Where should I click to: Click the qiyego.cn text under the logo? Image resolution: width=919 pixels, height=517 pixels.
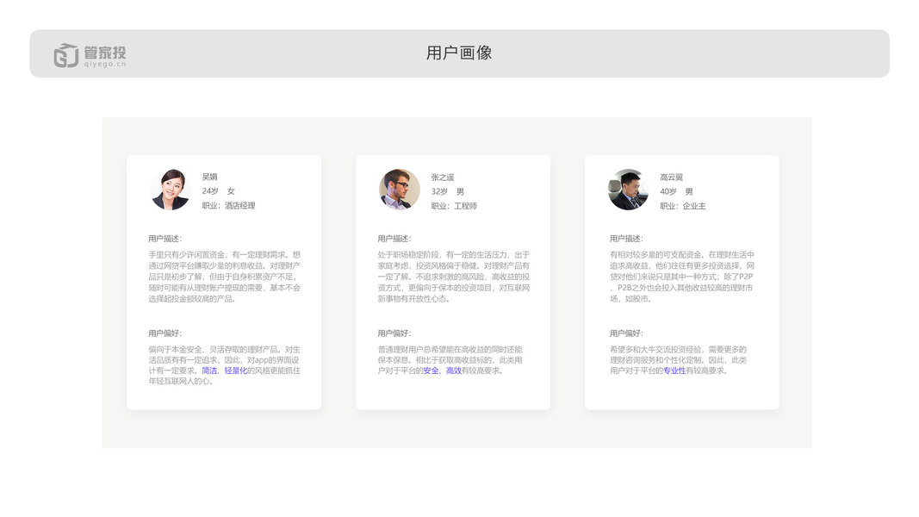(105, 64)
